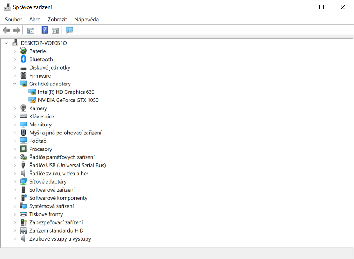Click the Forward arrow toolbar icon
354x259 pixels.
17,30
